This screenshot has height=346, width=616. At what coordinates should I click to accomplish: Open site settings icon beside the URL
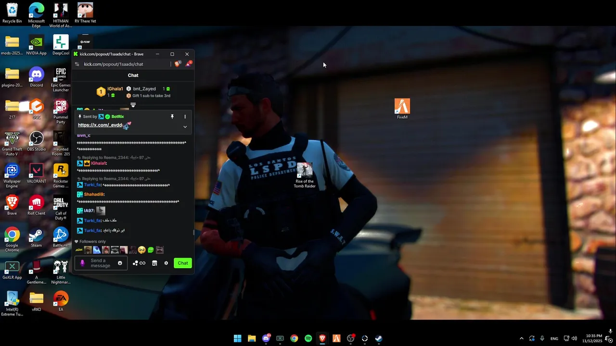pyautogui.click(x=77, y=64)
